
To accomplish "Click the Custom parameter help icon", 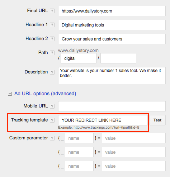I will 52,138.
